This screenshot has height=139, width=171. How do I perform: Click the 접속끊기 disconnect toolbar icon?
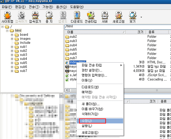click(x=35, y=17)
